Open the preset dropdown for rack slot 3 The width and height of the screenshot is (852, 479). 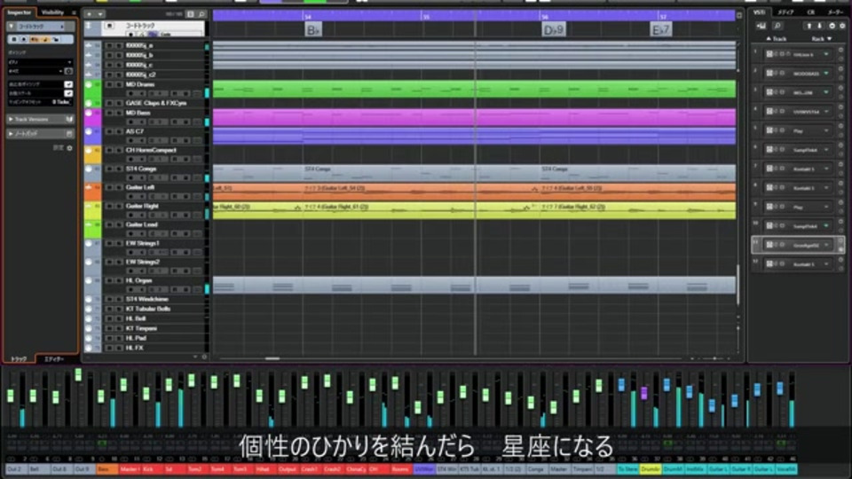(x=826, y=92)
